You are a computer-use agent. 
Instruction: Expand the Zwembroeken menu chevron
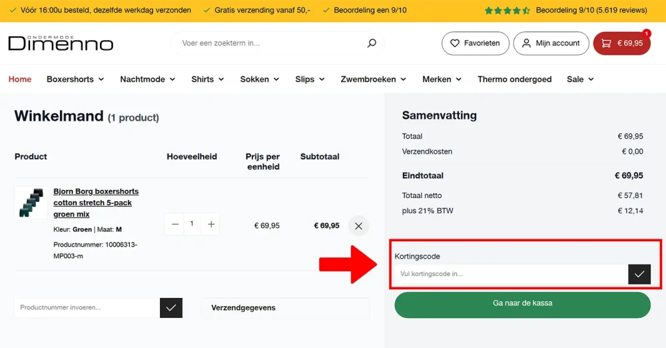[404, 79]
